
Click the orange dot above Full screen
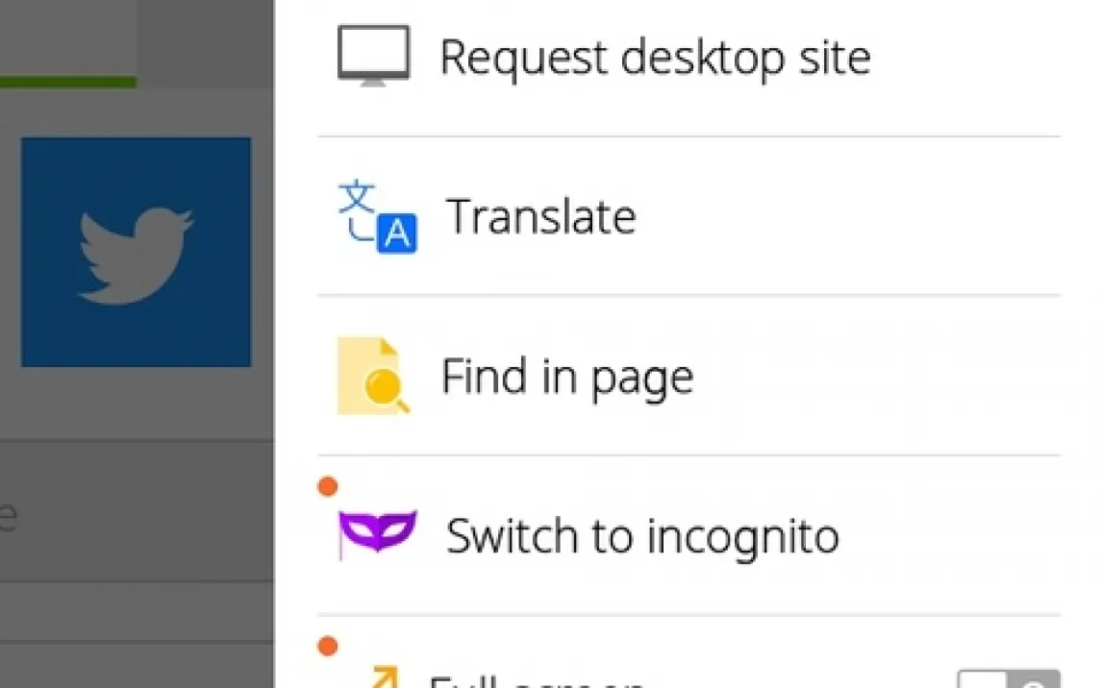pyautogui.click(x=327, y=647)
